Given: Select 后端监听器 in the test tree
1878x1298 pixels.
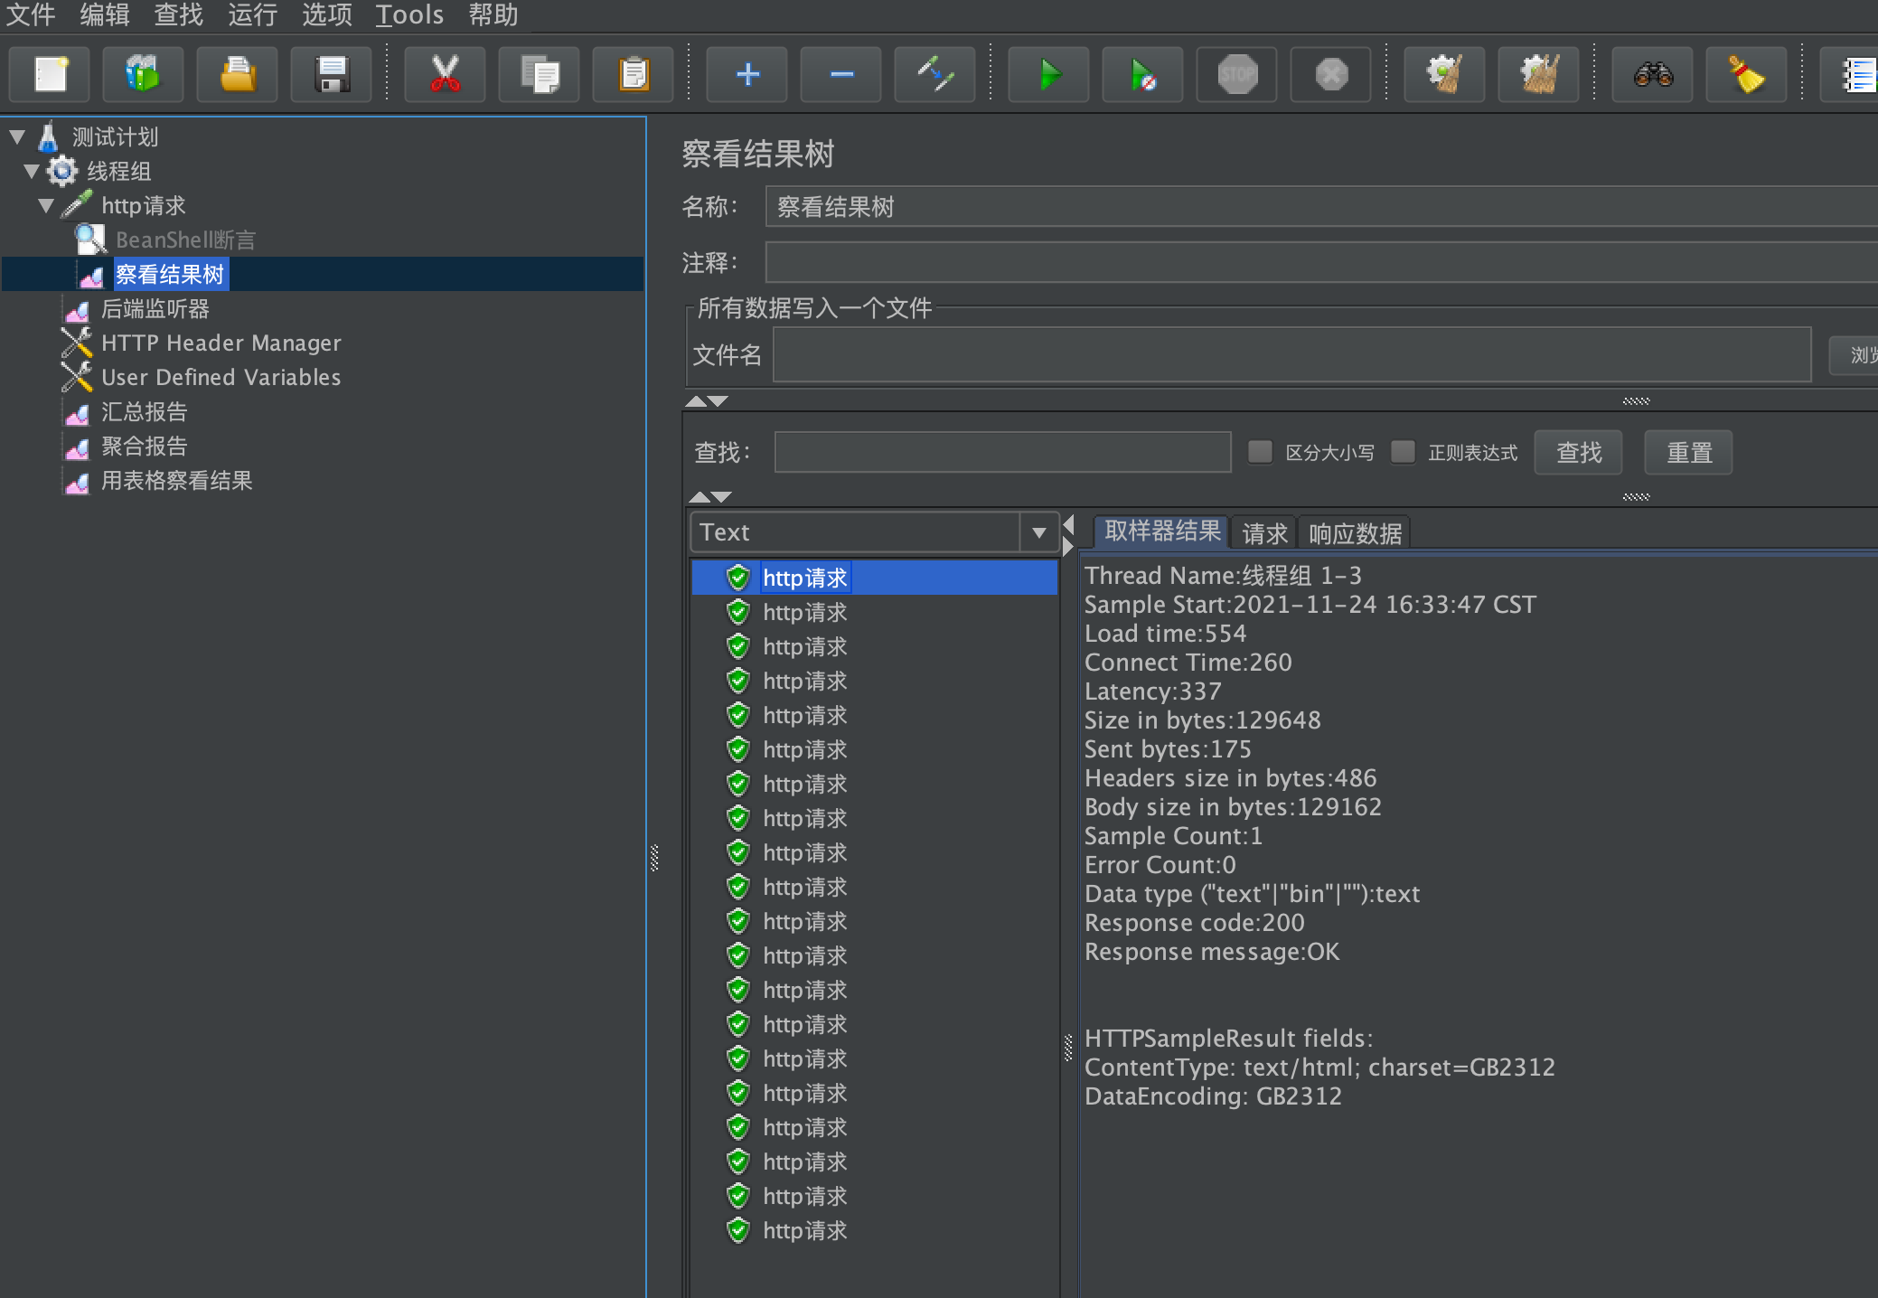Looking at the screenshot, I should pyautogui.click(x=155, y=309).
